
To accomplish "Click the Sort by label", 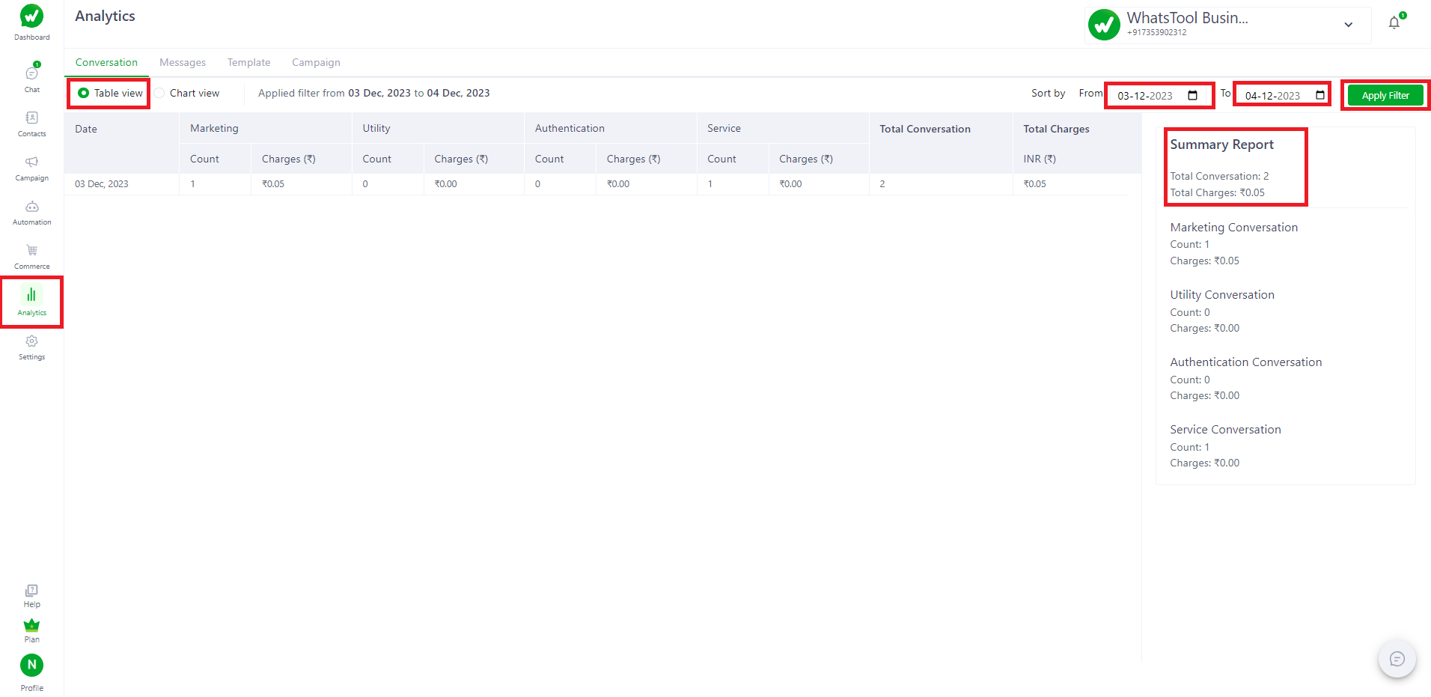I will pos(1048,93).
